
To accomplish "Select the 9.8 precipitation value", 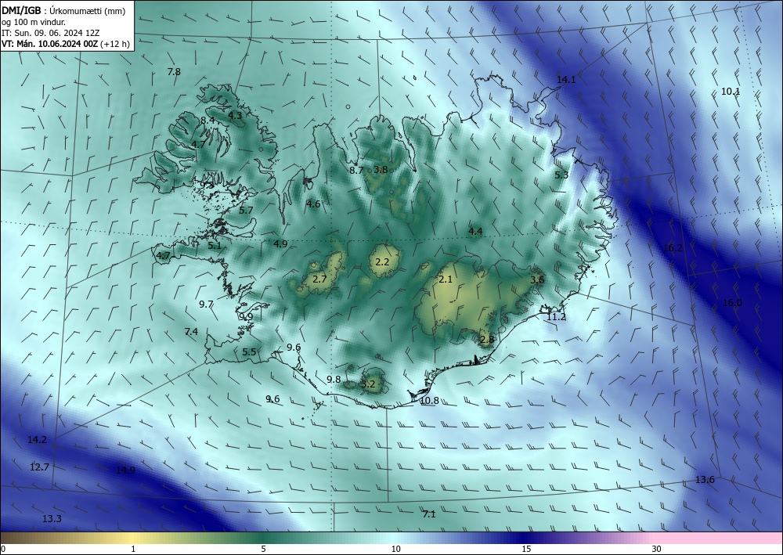I will click(x=334, y=380).
